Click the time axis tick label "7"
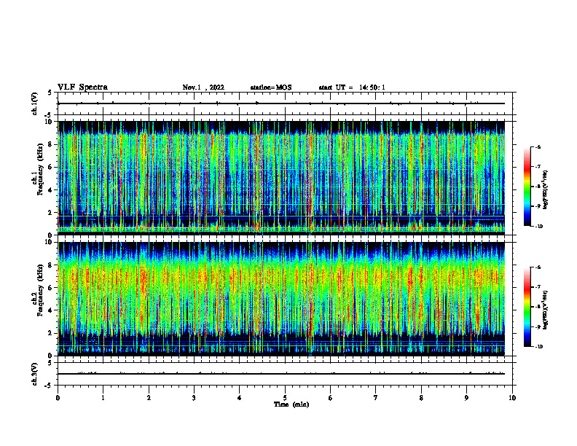 click(x=376, y=398)
